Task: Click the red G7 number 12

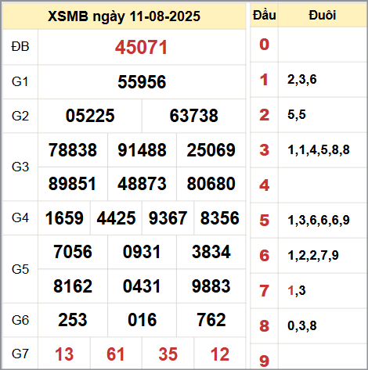Action: point(220,354)
